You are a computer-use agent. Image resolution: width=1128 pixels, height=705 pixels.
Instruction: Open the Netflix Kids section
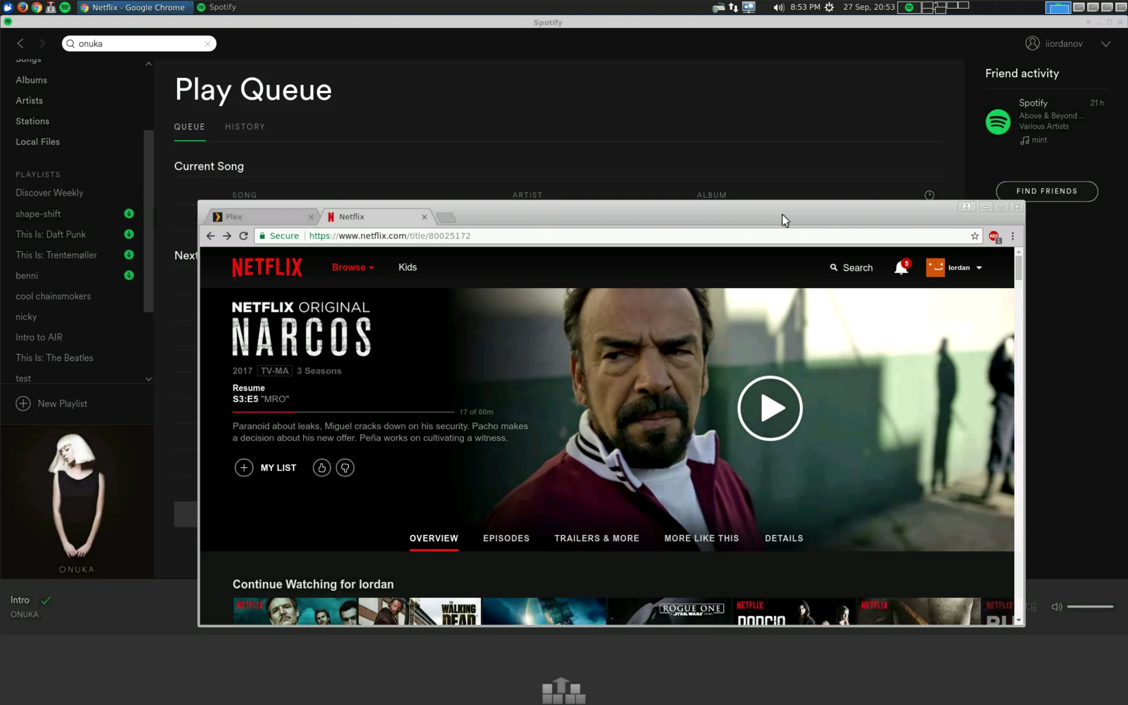tap(407, 267)
